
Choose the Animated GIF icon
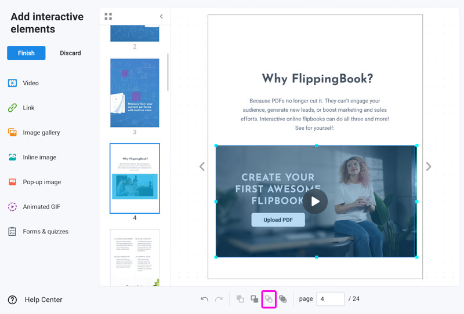coord(12,207)
